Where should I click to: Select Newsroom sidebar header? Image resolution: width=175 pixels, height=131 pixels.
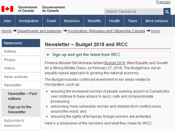21,43
